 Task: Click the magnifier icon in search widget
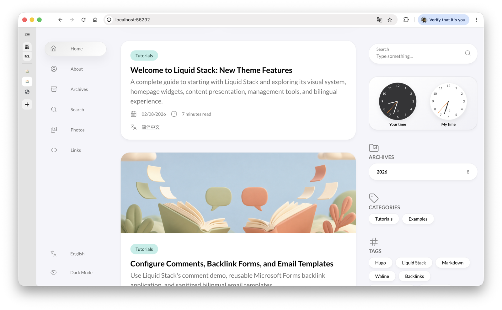point(467,53)
